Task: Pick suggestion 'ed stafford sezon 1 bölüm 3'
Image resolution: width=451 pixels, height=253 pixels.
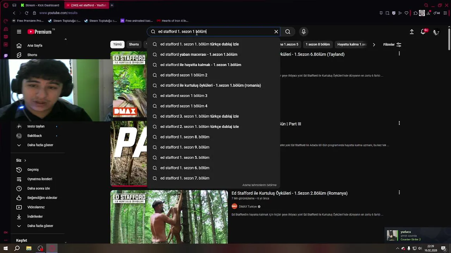Action: point(213,96)
